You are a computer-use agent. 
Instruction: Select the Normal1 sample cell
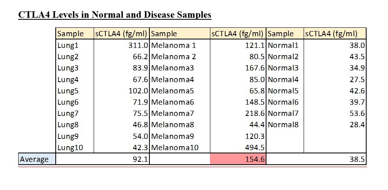click(x=285, y=46)
